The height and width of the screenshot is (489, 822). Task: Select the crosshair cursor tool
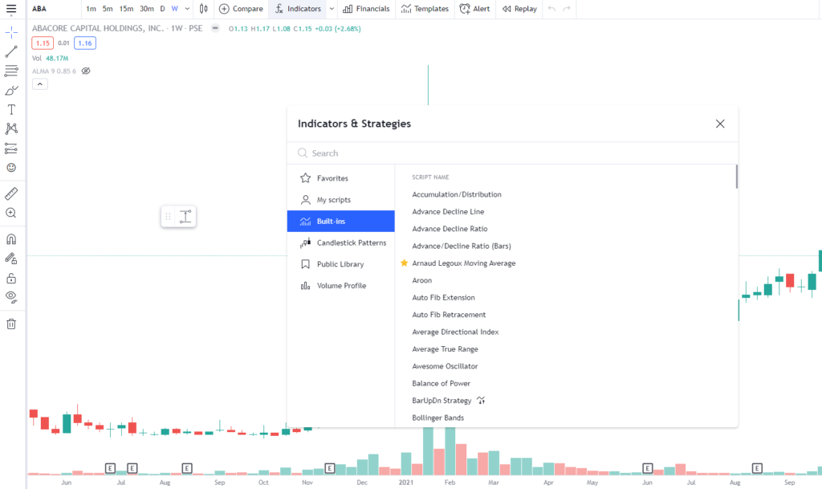pyautogui.click(x=11, y=32)
